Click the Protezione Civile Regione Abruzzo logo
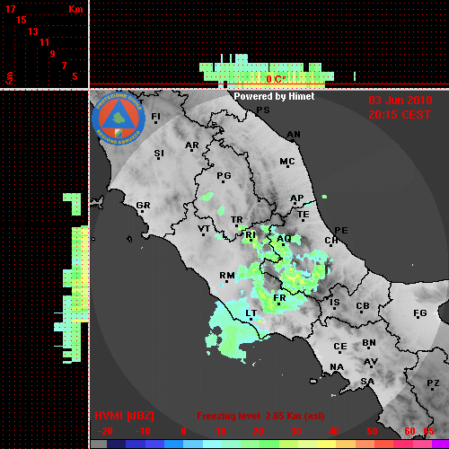Viewport: 449px width, 449px height. pos(119,119)
